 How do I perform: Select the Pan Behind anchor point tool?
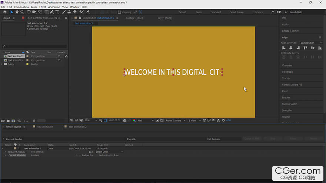pos(40,12)
